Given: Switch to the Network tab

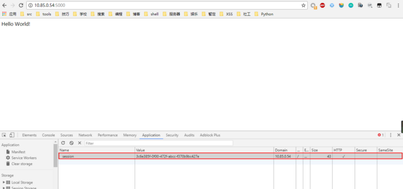Looking at the screenshot, I should (85, 135).
